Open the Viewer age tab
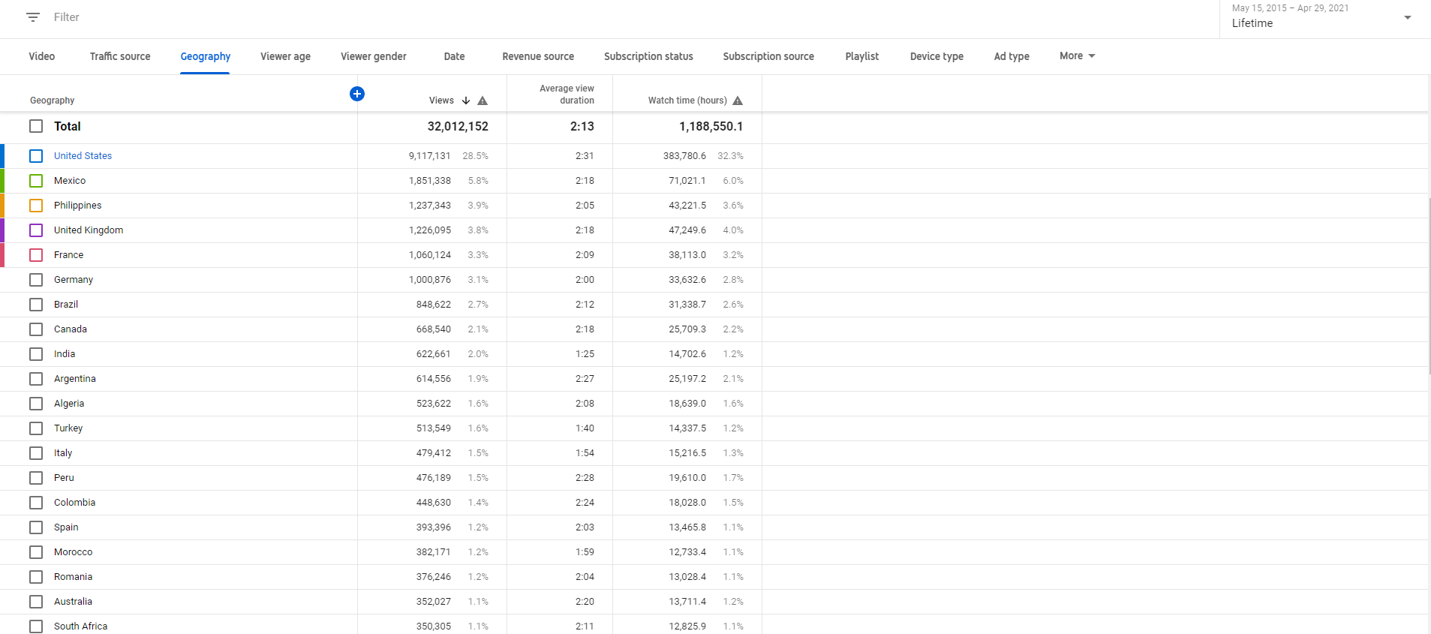Image resolution: width=1431 pixels, height=634 pixels. point(286,56)
